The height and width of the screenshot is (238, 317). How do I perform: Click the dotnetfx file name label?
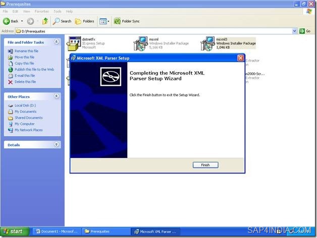pos(88,39)
